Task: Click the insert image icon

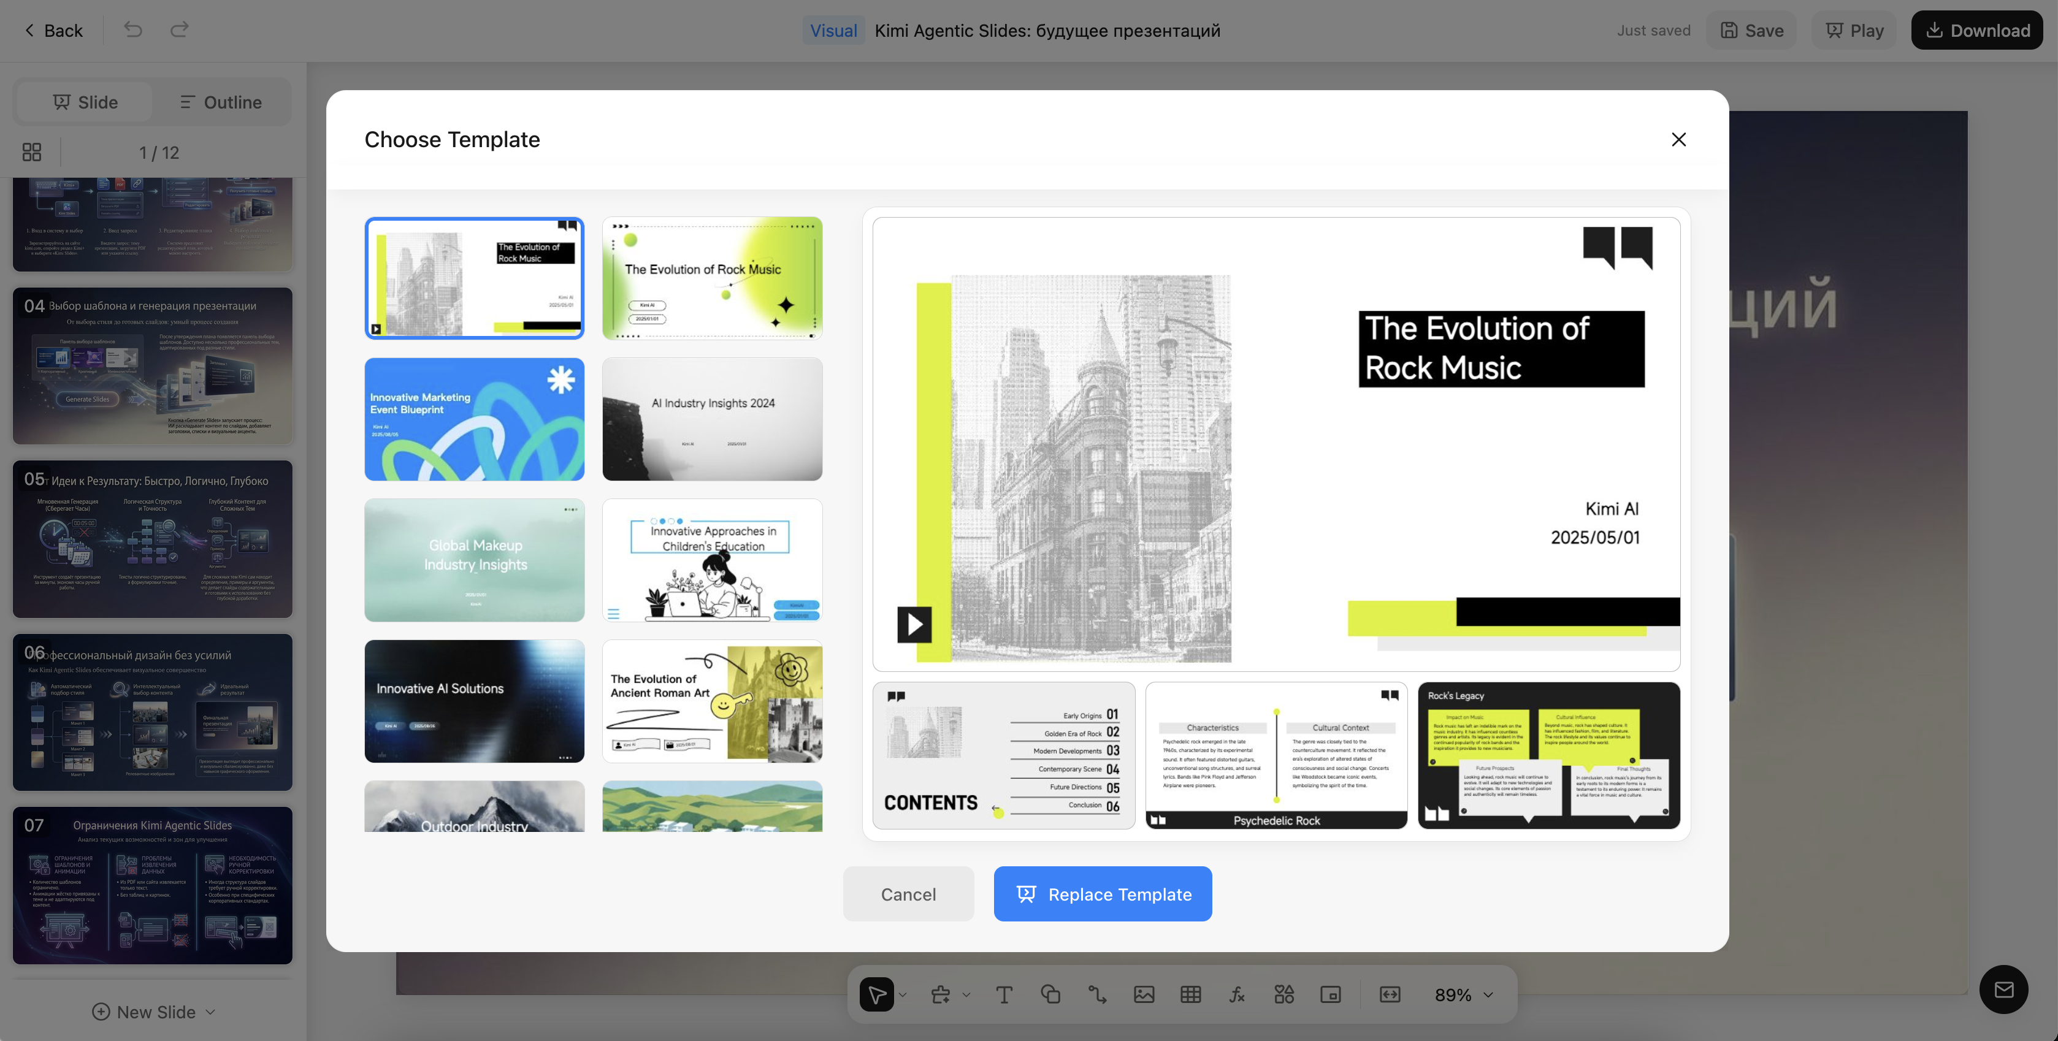Action: (x=1144, y=994)
